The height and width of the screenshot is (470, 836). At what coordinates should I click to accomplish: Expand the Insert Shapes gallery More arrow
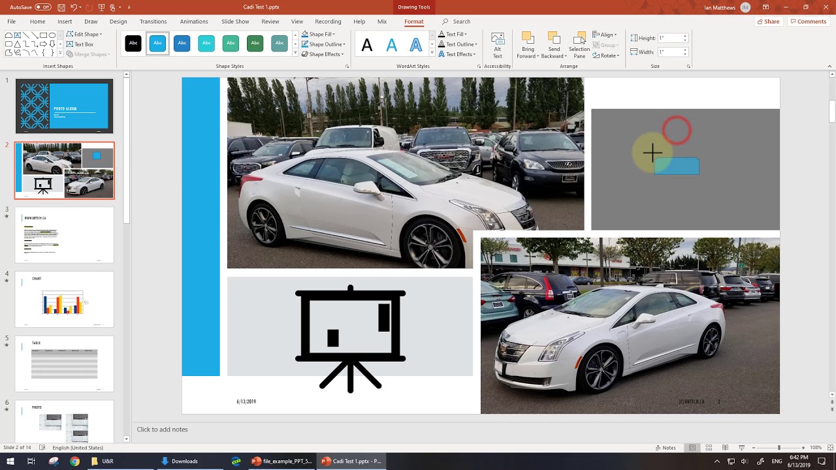pos(61,54)
